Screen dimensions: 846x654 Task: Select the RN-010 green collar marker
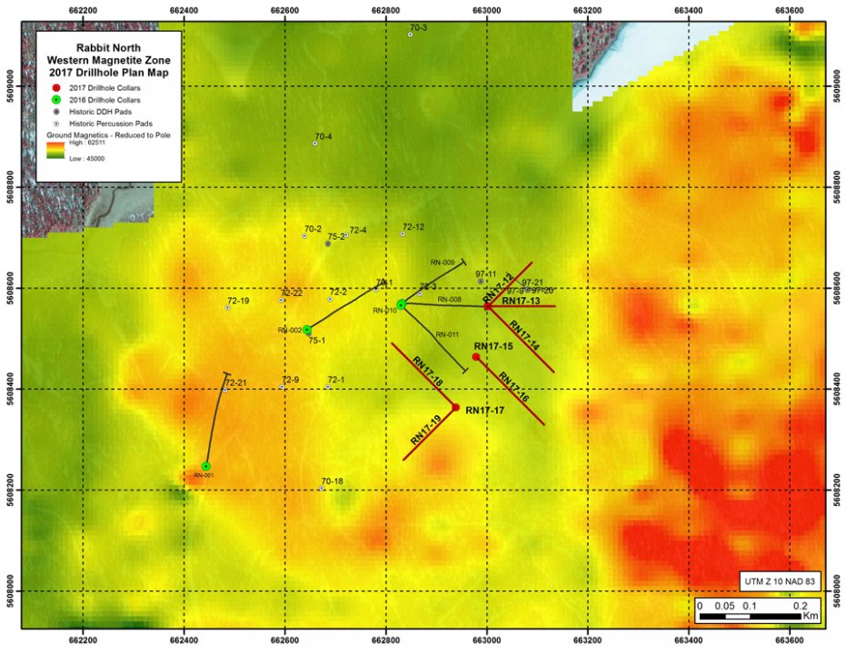(x=402, y=304)
